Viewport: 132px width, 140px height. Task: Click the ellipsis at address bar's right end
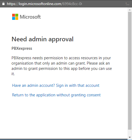click(127, 4)
